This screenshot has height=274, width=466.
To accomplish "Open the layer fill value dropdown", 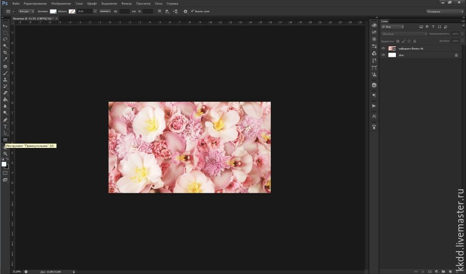I will [x=462, y=41].
